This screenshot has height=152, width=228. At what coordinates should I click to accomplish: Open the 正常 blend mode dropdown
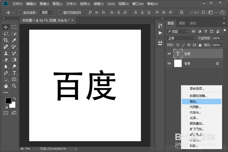(x=181, y=38)
